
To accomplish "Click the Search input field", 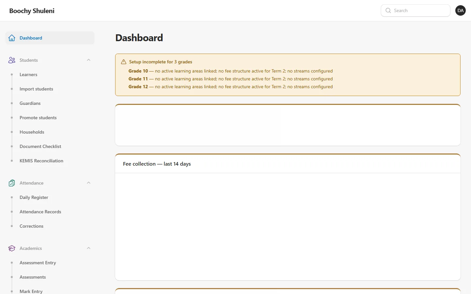I will pyautogui.click(x=415, y=10).
